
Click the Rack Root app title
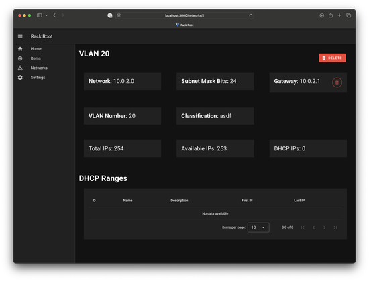click(x=42, y=36)
